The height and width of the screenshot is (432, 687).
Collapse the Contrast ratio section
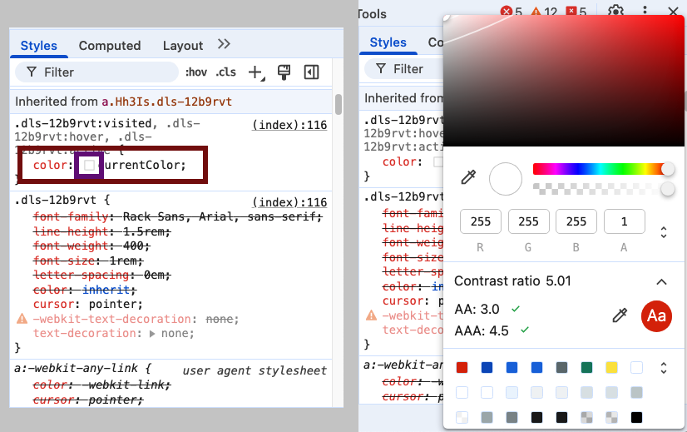pos(661,281)
